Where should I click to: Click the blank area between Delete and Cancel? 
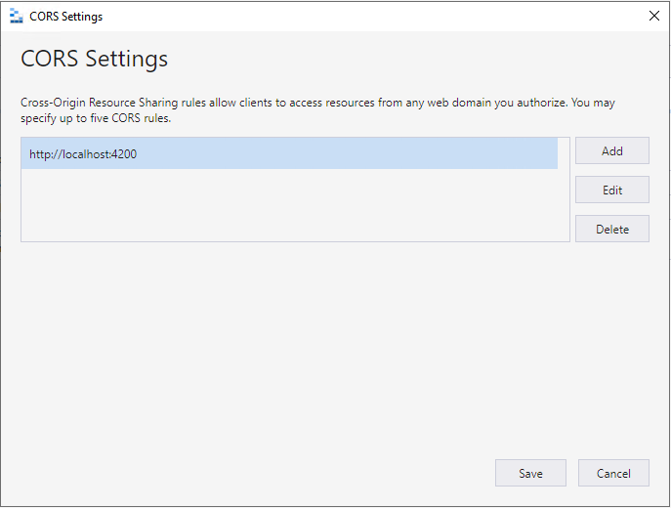click(x=612, y=350)
